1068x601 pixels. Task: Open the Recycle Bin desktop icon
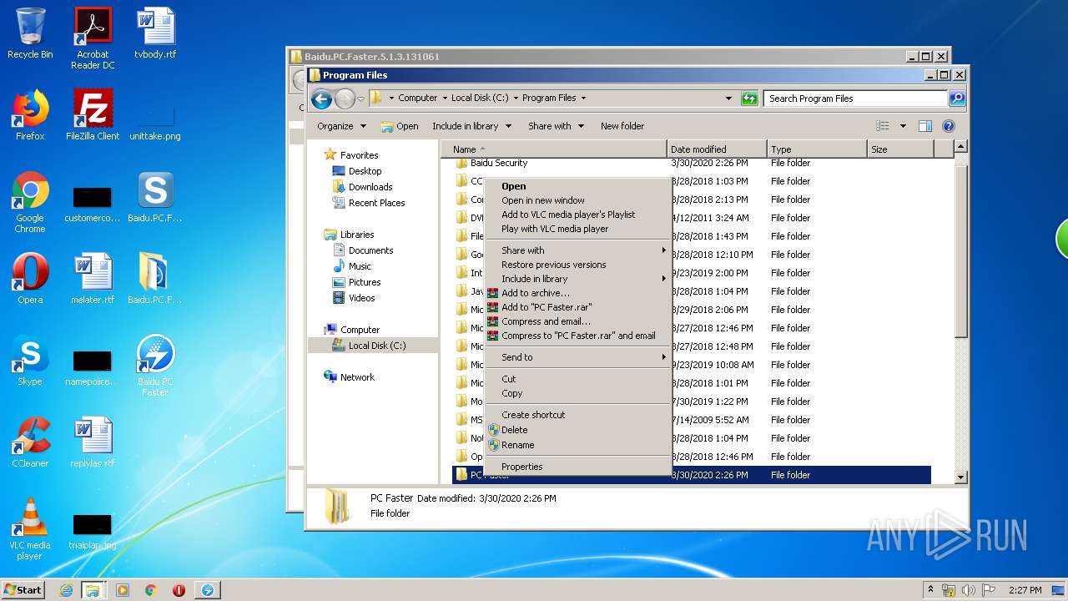click(x=30, y=33)
